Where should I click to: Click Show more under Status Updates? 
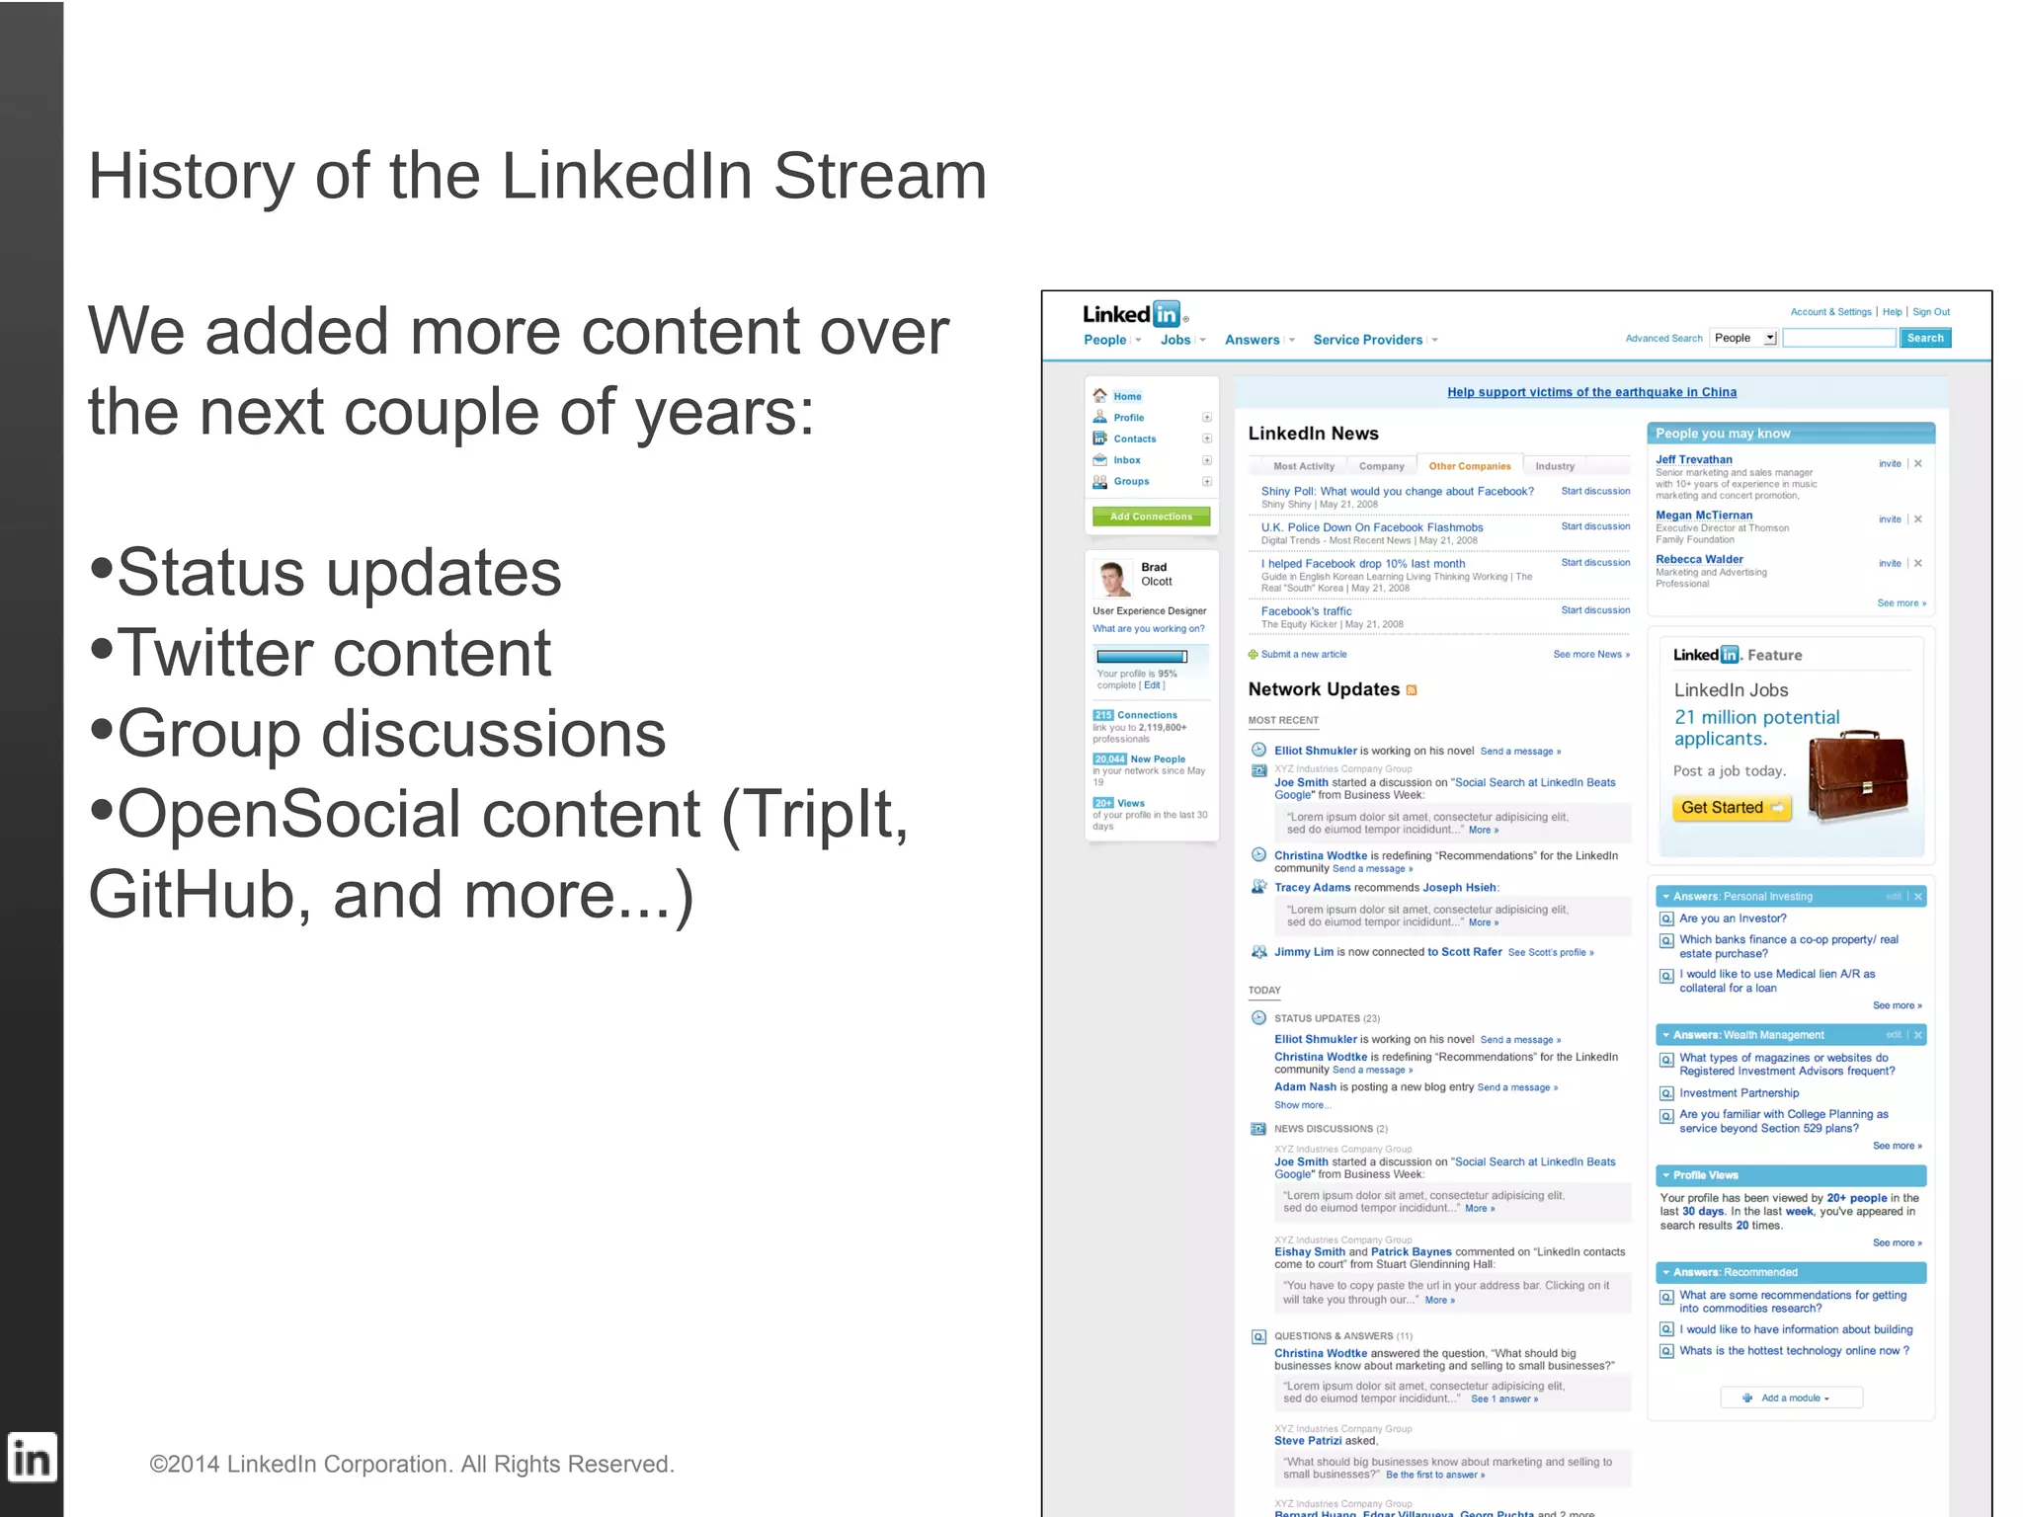coord(1302,1105)
